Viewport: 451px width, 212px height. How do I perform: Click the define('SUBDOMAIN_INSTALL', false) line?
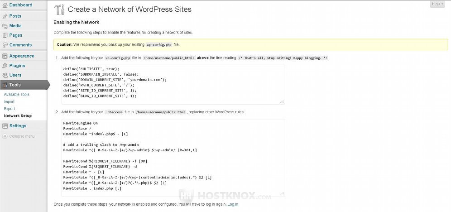tap(101, 74)
